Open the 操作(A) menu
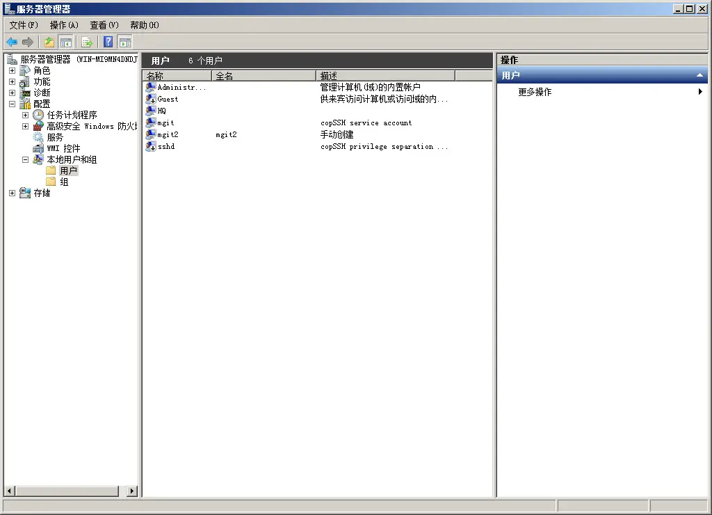This screenshot has height=515, width=712. coord(64,25)
